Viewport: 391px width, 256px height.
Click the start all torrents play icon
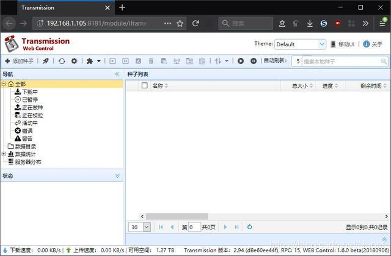tap(241, 61)
